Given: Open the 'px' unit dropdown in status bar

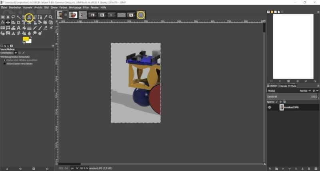Looking at the screenshot, I should 75,168.
